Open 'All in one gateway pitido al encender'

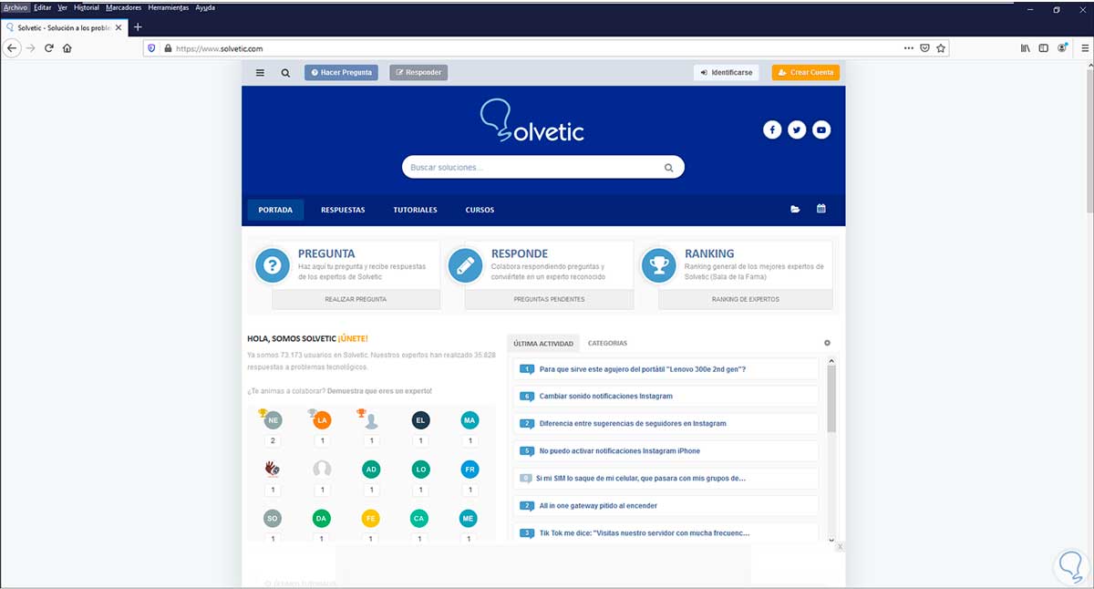pyautogui.click(x=598, y=506)
